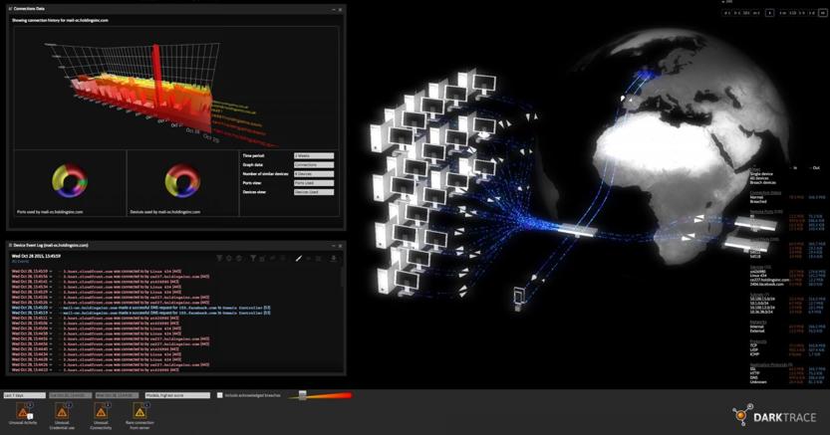830x435 pixels.
Task: Toggle Include acknowledged breaches checkbox
Action: [219, 395]
